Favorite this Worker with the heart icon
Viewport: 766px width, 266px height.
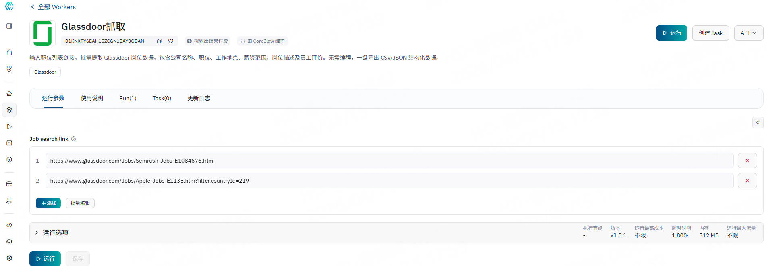[x=171, y=41]
